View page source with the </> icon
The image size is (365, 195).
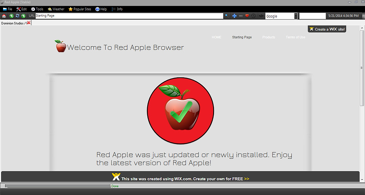[261, 16]
